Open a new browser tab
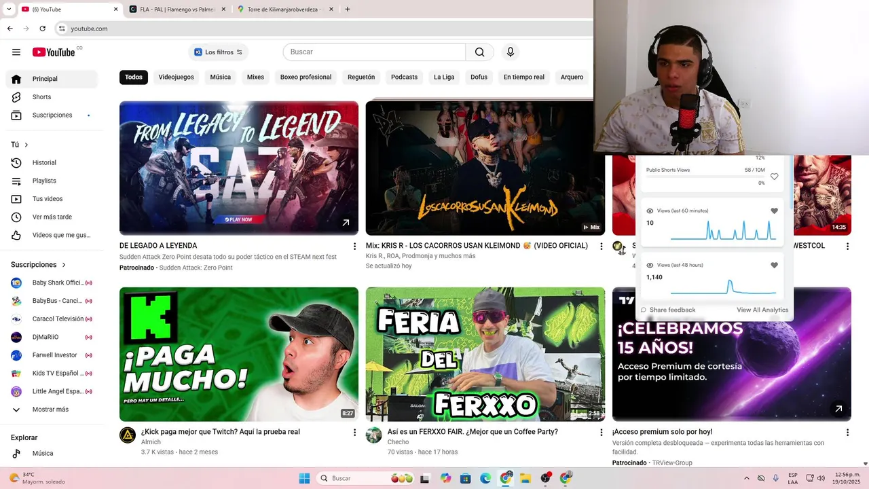Image resolution: width=869 pixels, height=489 pixels. pyautogui.click(x=348, y=10)
